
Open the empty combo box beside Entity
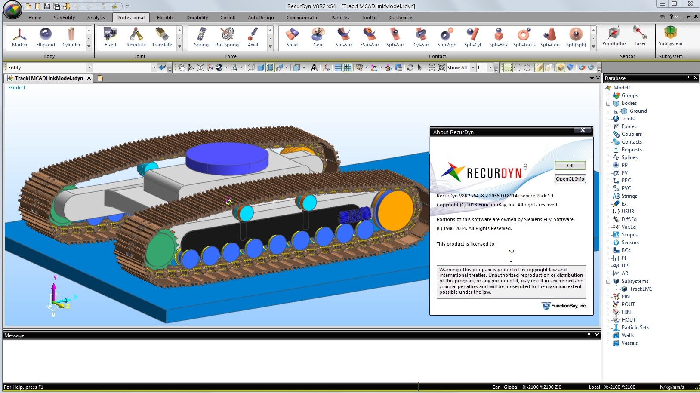(x=154, y=68)
